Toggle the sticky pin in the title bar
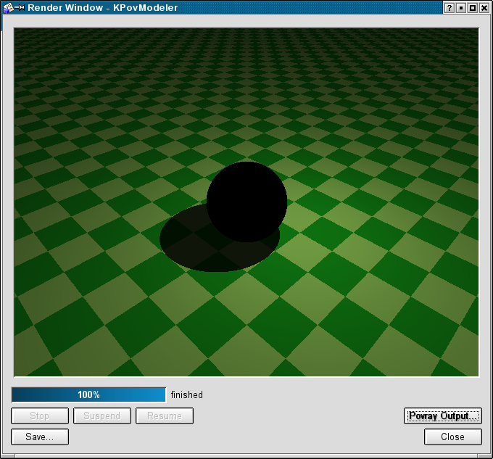This screenshot has width=493, height=459. [x=20, y=7]
